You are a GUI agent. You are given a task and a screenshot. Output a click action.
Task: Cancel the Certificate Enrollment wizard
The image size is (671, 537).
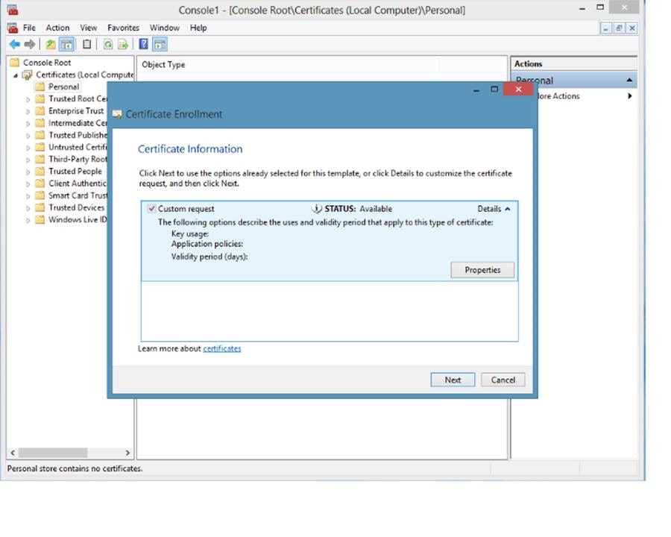click(x=503, y=380)
